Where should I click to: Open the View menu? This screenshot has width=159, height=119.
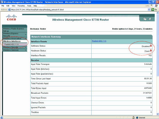pos(14,6)
